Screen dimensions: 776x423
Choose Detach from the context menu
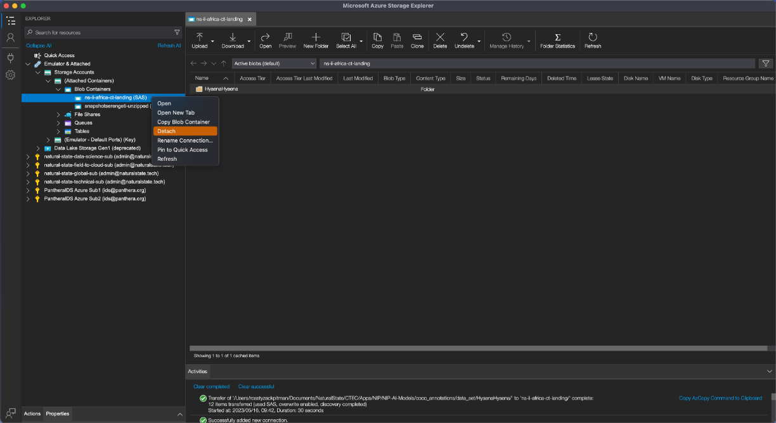coord(185,131)
